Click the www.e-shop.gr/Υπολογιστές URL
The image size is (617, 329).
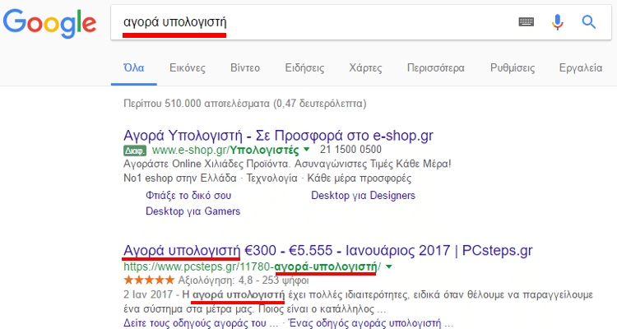(225, 150)
